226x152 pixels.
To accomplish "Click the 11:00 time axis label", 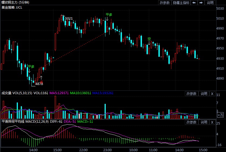I will [153, 150].
